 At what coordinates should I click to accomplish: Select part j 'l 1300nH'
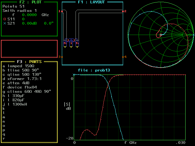pyautogui.click(x=15, y=104)
